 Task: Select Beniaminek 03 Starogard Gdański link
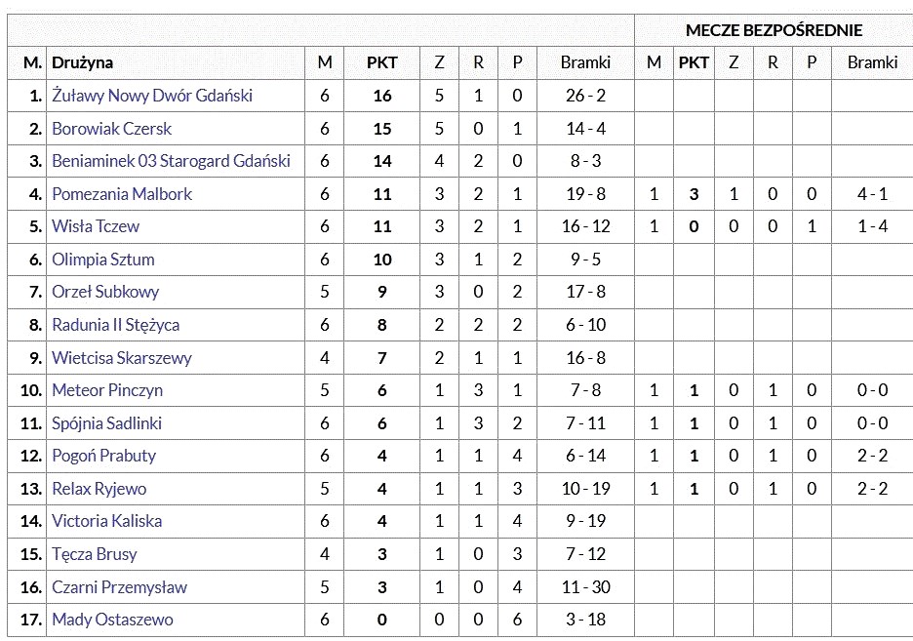click(x=172, y=161)
